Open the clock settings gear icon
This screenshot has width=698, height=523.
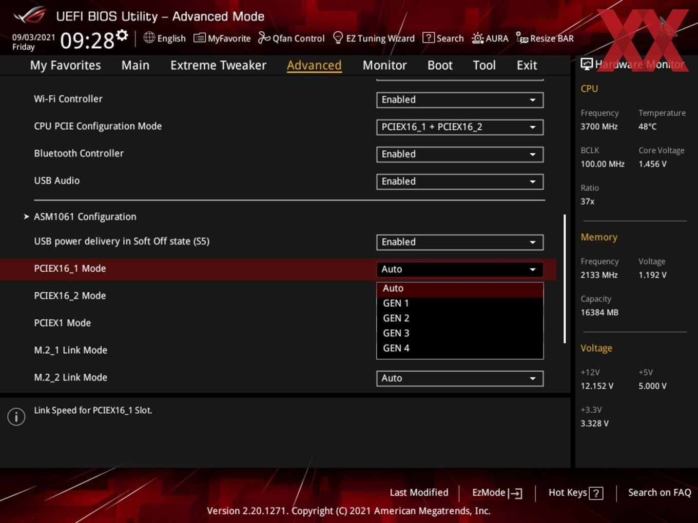tap(122, 35)
